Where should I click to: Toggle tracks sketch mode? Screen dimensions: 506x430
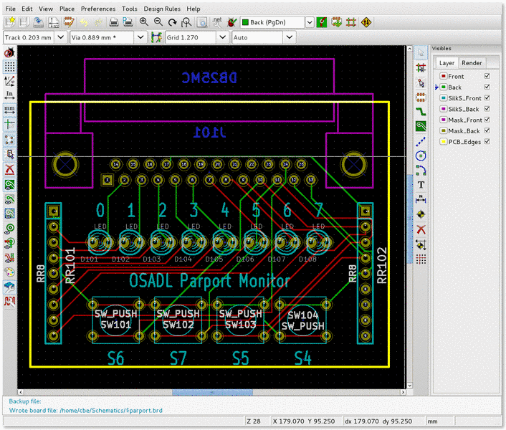[10, 257]
